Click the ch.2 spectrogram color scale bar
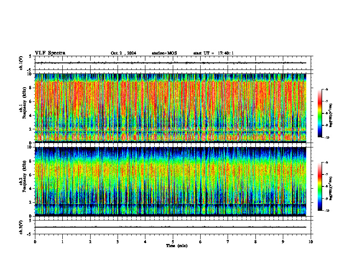350x271 pixels. click(320, 186)
